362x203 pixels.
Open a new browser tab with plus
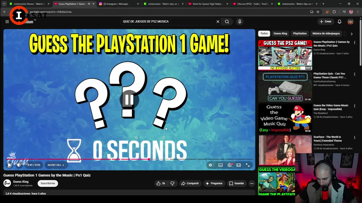(x=323, y=4)
